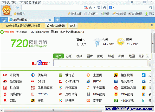Select the 视频 search tab
155x112 pixels.
[79, 56]
